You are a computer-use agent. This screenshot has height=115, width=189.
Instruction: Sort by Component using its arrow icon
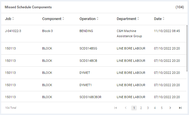(x=63, y=19)
